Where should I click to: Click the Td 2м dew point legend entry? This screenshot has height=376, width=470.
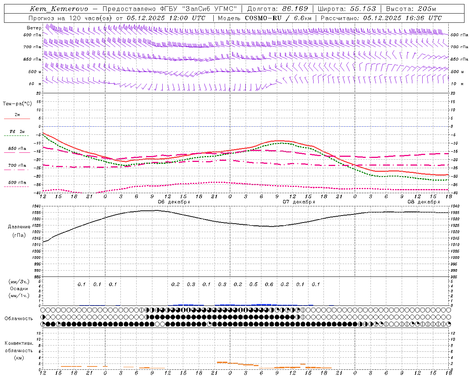pos(17,131)
